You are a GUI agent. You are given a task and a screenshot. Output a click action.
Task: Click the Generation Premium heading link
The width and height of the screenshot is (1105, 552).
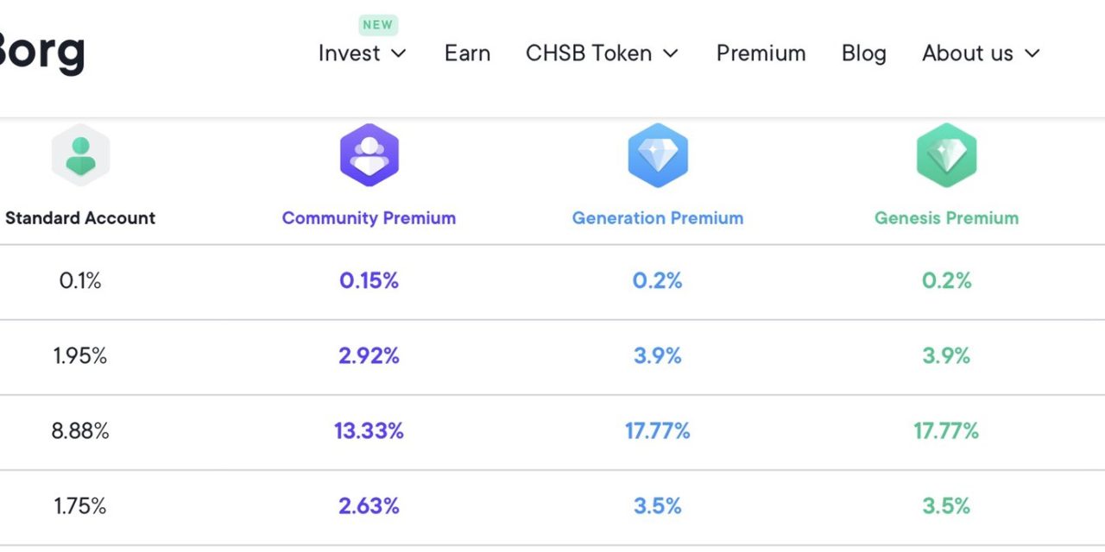pos(658,218)
